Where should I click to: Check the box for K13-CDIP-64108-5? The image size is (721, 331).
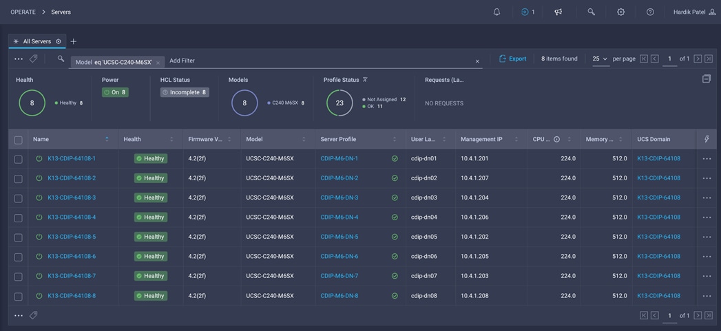(19, 237)
